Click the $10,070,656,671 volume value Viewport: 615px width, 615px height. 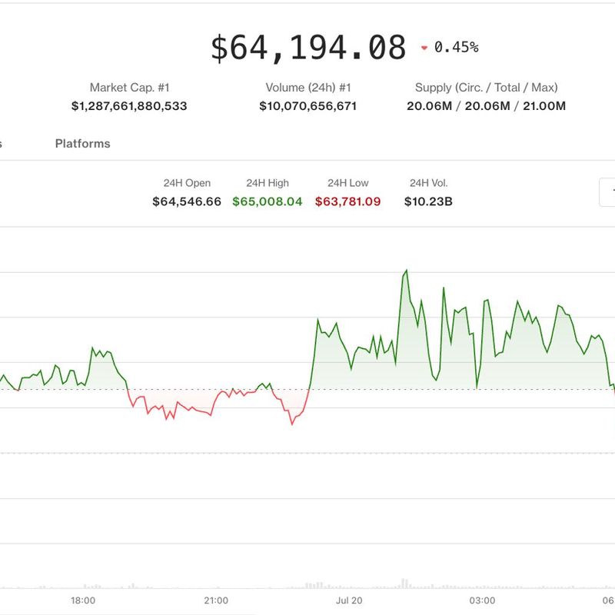(x=308, y=106)
